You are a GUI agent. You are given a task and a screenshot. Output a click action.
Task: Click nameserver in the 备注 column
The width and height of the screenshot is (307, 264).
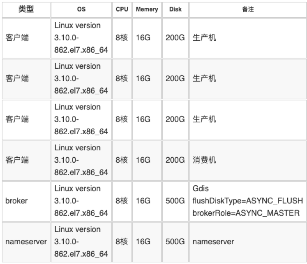(x=213, y=242)
